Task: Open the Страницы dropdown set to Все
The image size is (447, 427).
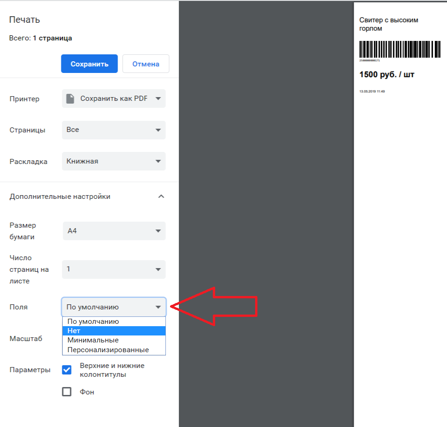Action: pos(114,130)
